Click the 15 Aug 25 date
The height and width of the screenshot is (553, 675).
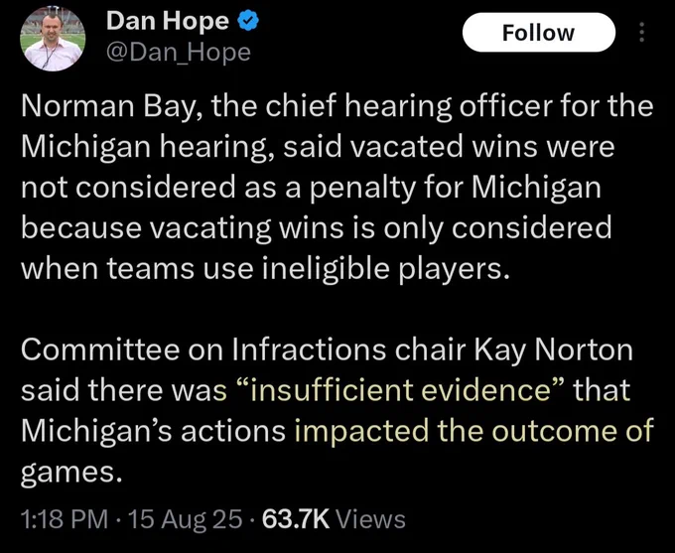point(185,519)
